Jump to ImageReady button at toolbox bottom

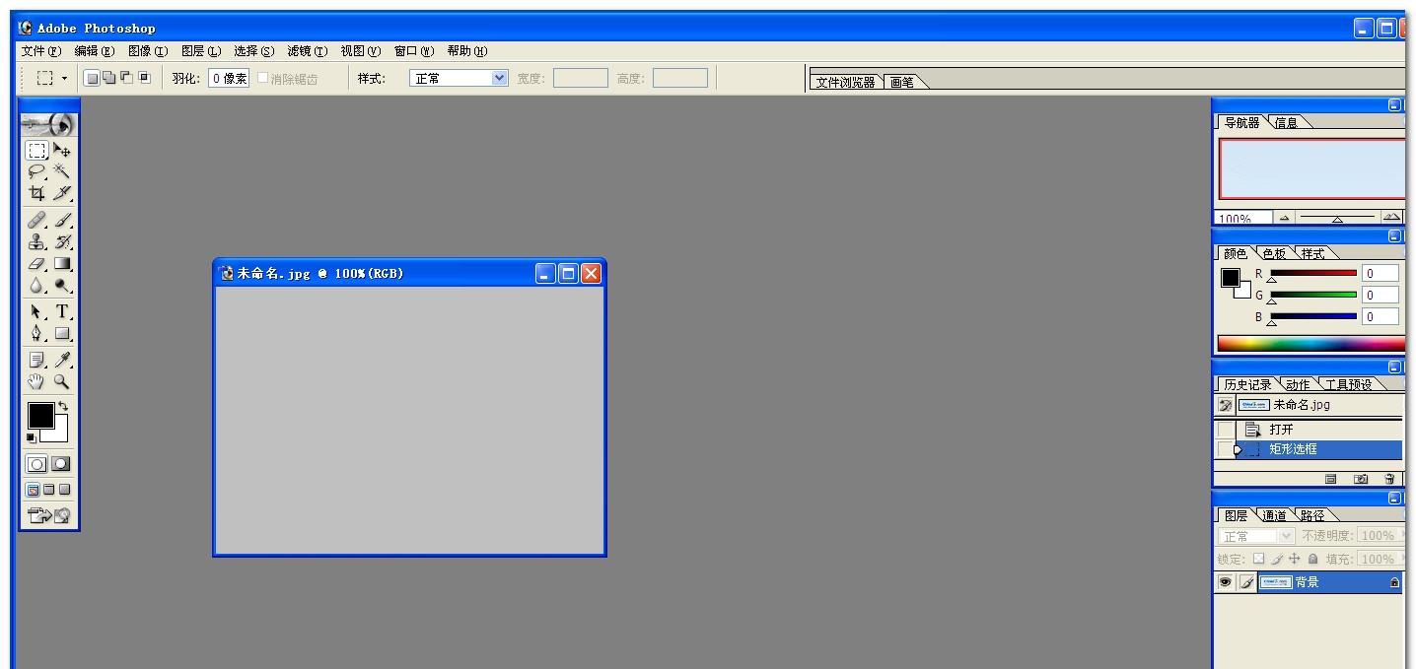pyautogui.click(x=49, y=514)
